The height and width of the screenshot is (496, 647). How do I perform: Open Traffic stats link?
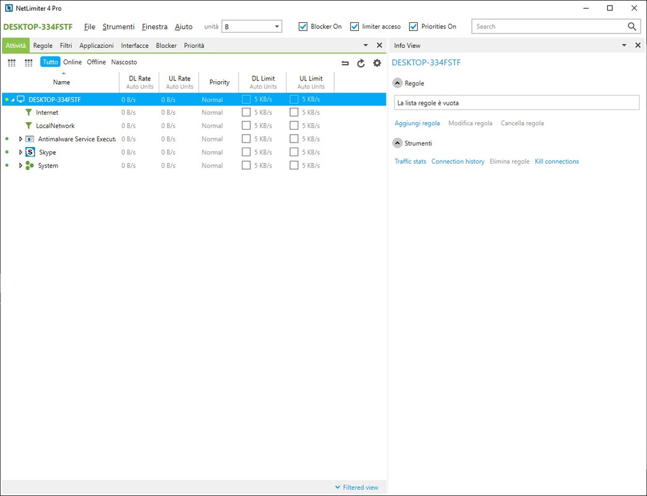click(x=410, y=161)
